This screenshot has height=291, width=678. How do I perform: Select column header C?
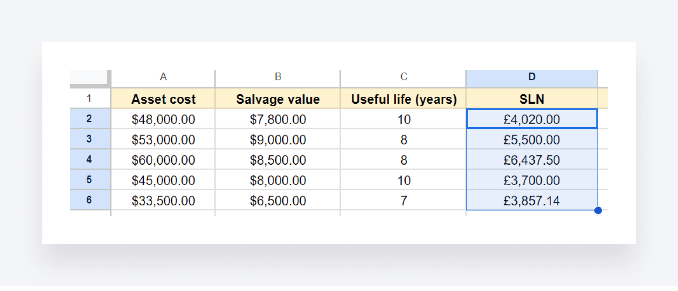403,77
